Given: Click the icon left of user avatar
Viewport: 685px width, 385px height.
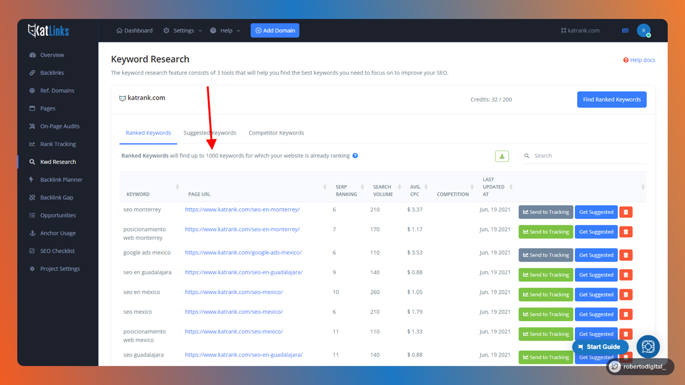Looking at the screenshot, I should pyautogui.click(x=625, y=31).
